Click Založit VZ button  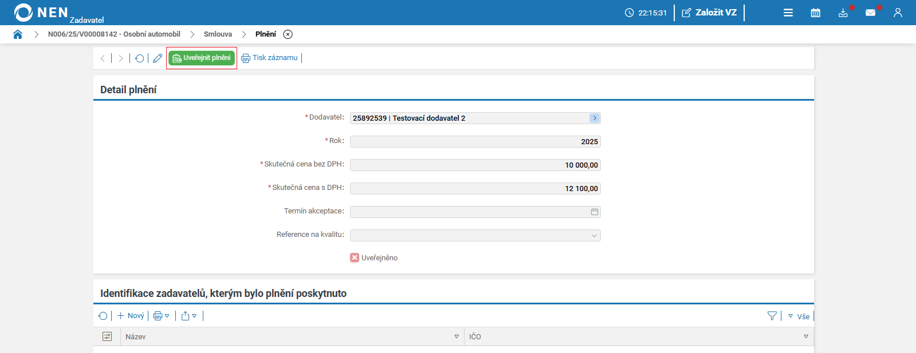click(x=709, y=13)
